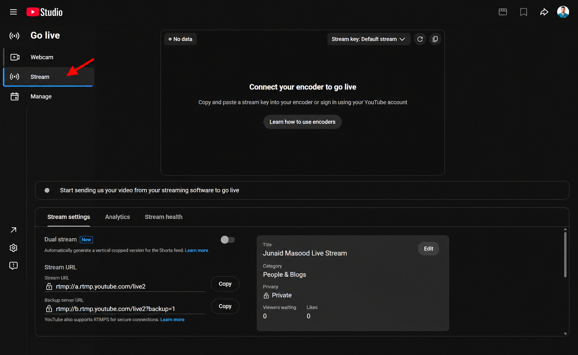
Task: Click the share arrow icon
Action: click(x=544, y=12)
